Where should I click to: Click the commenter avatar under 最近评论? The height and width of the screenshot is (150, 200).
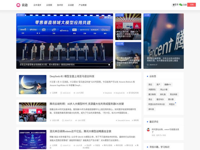[148, 130]
